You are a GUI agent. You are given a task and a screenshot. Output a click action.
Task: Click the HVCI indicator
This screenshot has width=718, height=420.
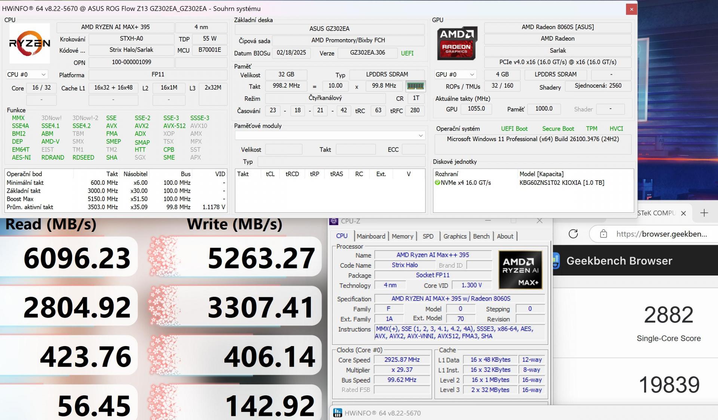[616, 129]
